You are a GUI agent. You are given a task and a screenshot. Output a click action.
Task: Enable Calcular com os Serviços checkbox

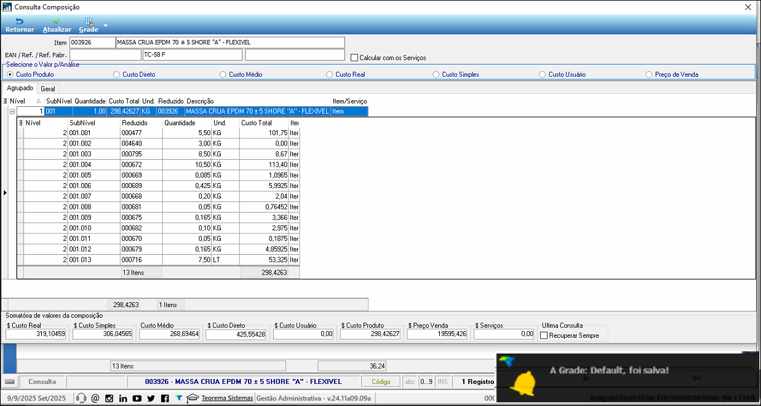click(354, 58)
